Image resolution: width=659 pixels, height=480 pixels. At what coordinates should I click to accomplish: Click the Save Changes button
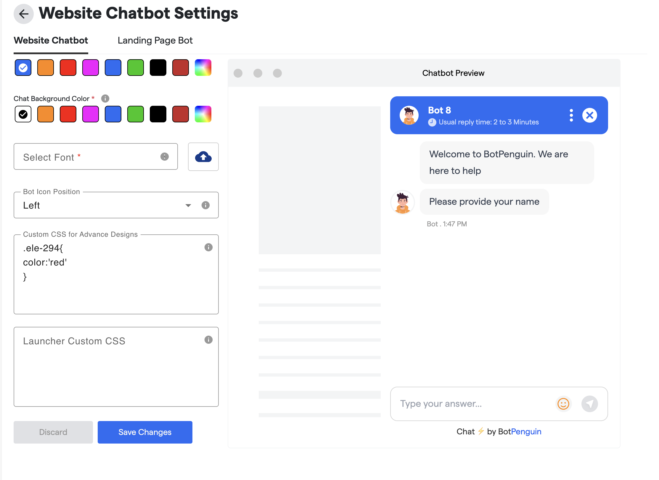pyautogui.click(x=145, y=432)
